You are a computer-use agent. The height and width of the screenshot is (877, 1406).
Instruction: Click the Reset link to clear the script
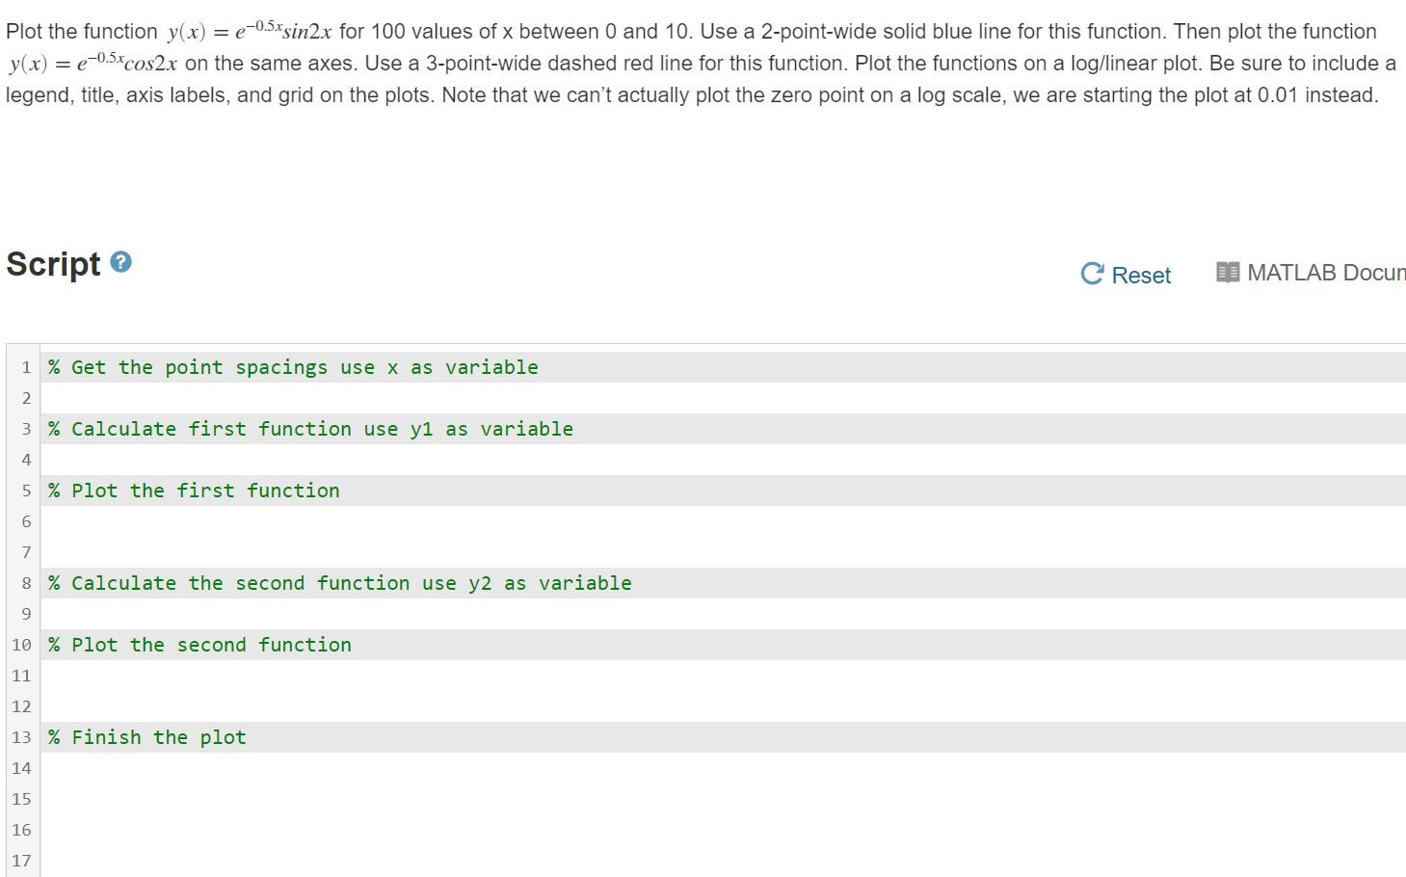pos(1141,275)
